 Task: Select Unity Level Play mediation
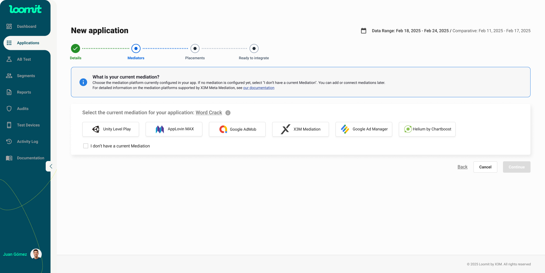pyautogui.click(x=111, y=129)
